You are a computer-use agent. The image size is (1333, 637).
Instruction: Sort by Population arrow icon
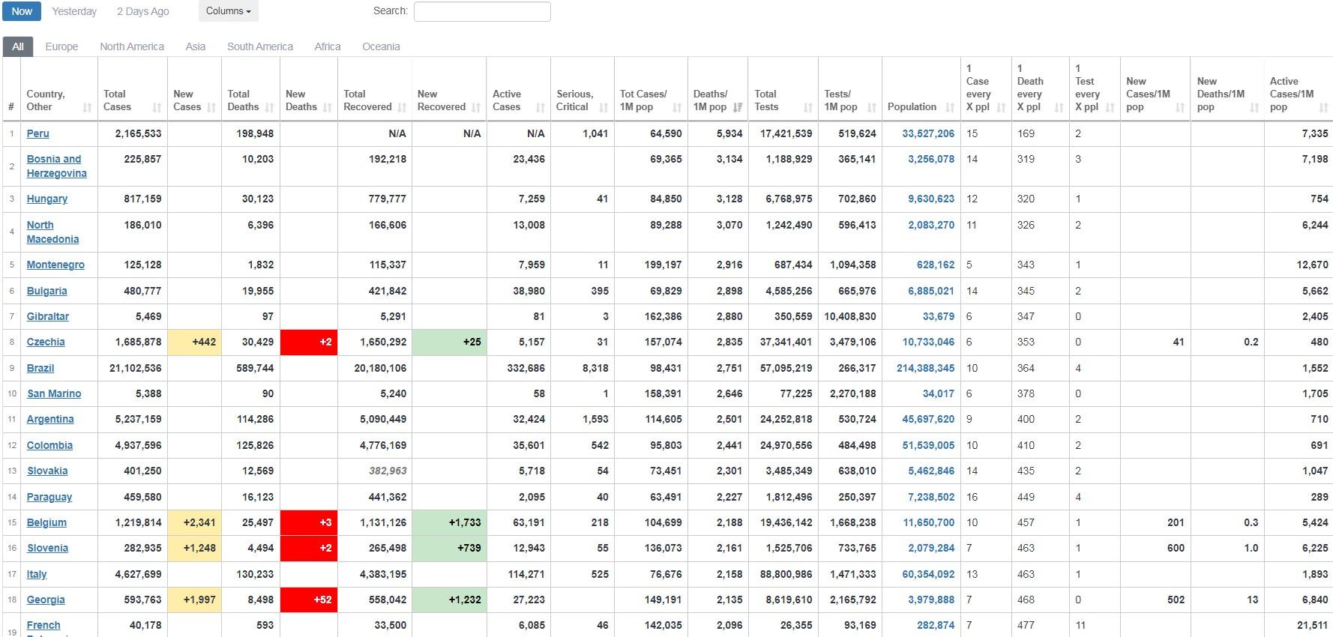tap(951, 108)
